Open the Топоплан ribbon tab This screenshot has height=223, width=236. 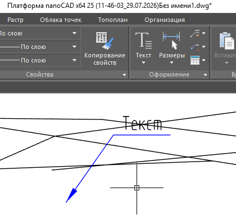tap(113, 20)
